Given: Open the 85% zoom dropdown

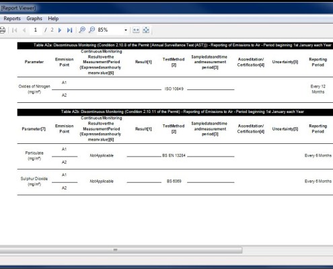Looking at the screenshot, I should click(x=126, y=30).
